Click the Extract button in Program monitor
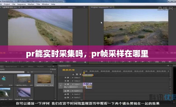The image size is (176, 107). coord(164,62)
